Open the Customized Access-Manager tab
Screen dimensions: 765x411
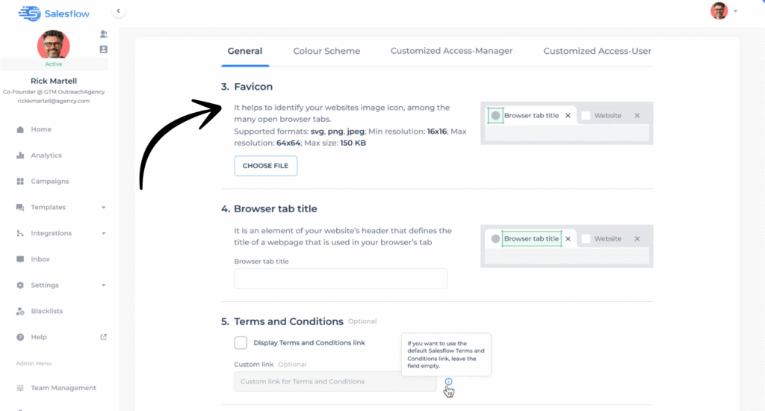pyautogui.click(x=451, y=51)
